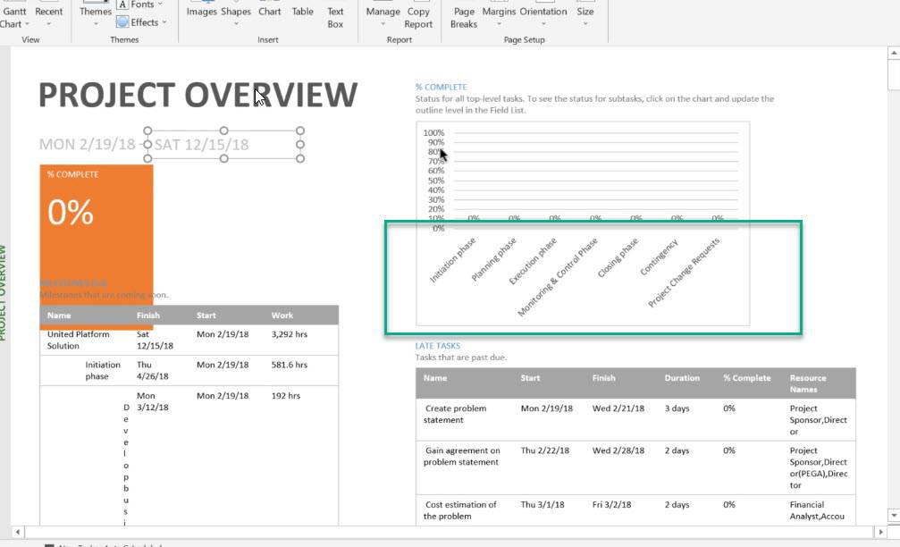Click the Monitoring & Control Phase label
This screenshot has height=547, width=900.
tap(558, 277)
